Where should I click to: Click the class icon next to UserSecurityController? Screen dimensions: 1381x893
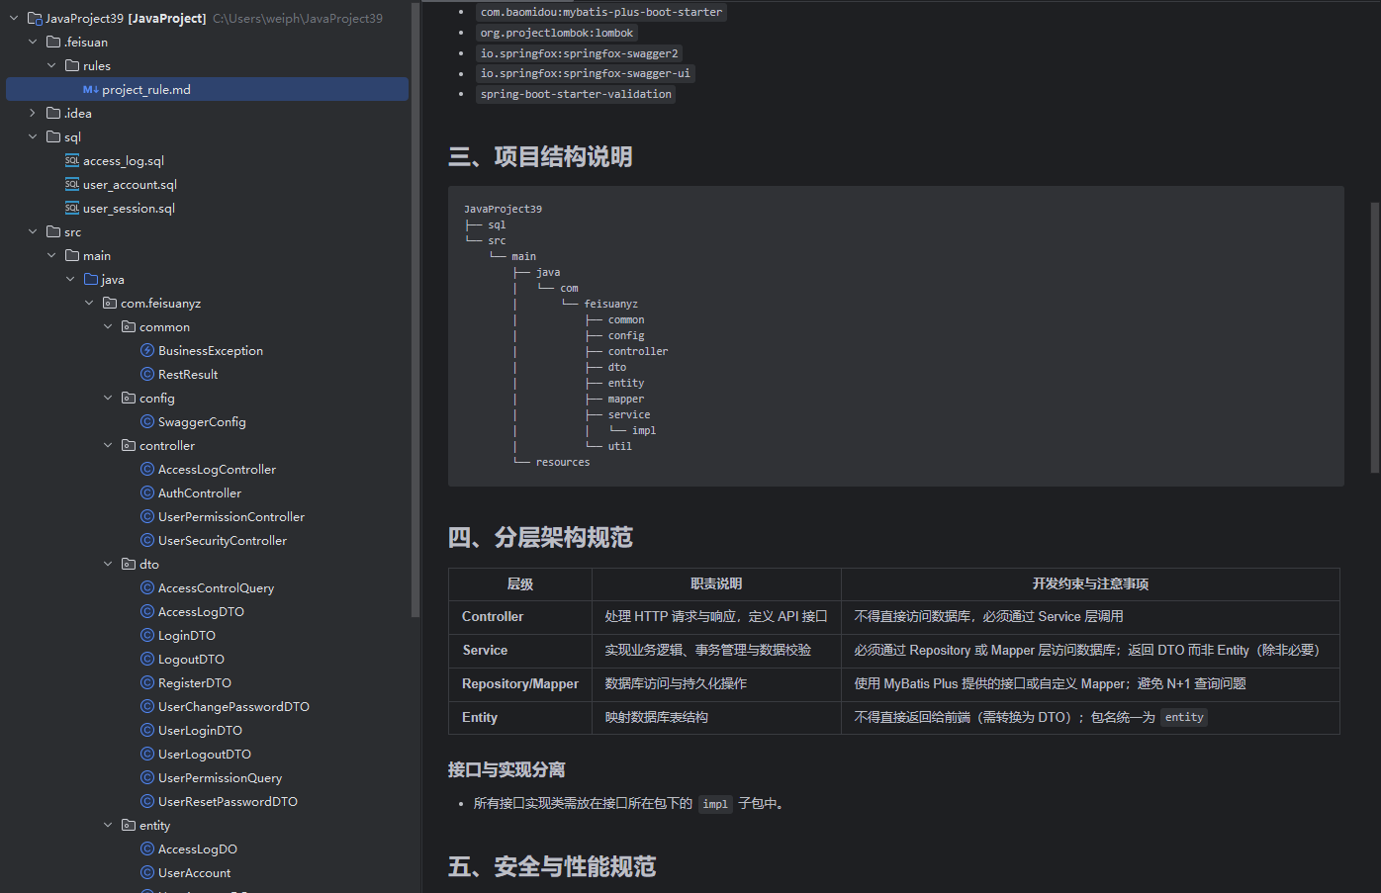click(147, 541)
